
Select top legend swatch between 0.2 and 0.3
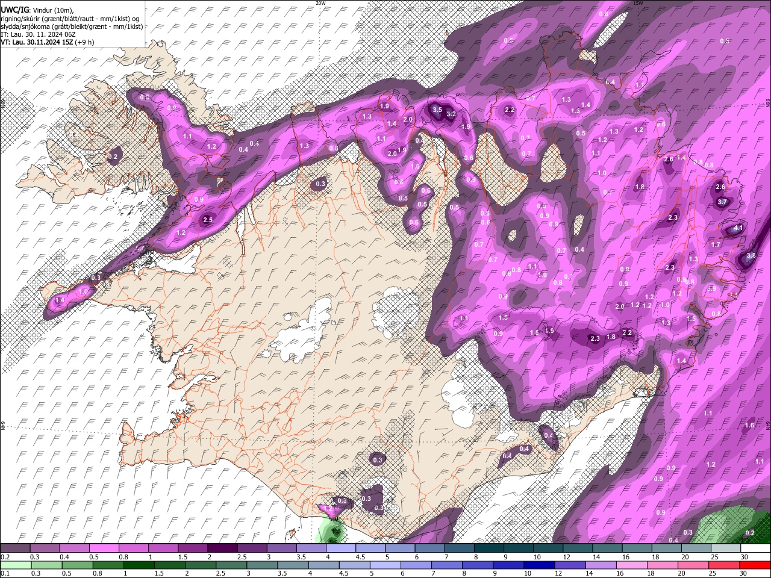click(15, 548)
